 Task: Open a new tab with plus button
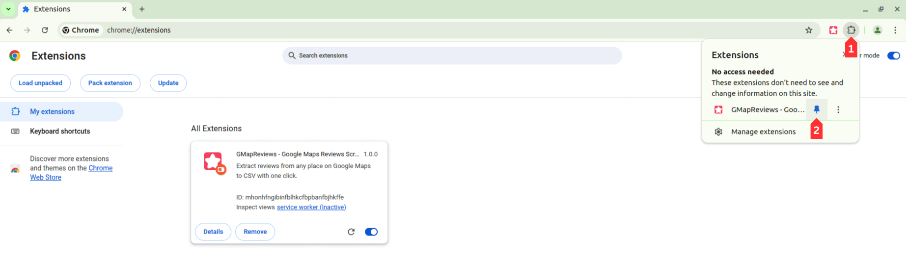point(142,9)
